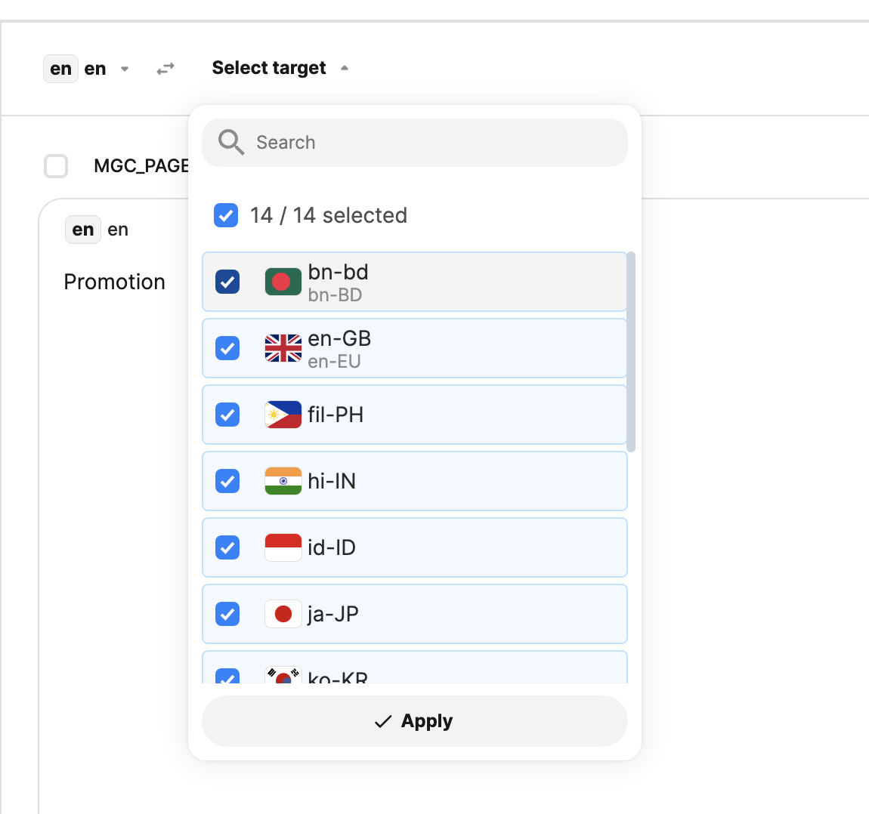Click the Indonesia flag icon
This screenshot has height=814, width=869.
coord(283,547)
